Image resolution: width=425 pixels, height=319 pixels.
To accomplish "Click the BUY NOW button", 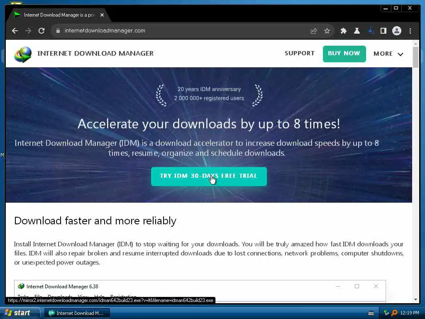I will point(344,54).
